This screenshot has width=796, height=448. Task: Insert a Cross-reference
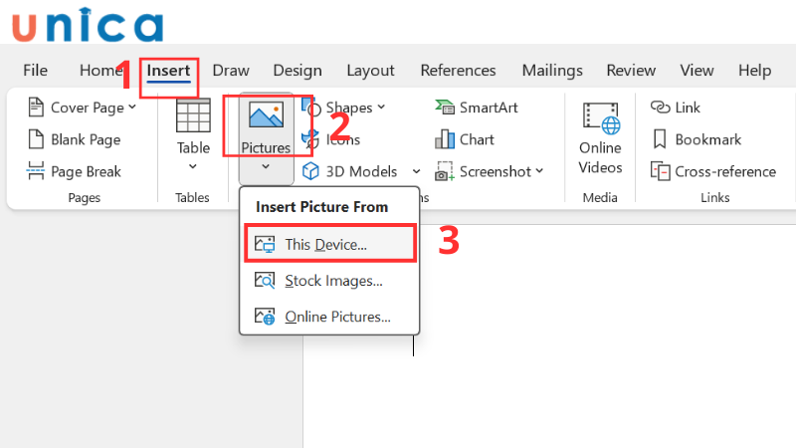coord(712,171)
